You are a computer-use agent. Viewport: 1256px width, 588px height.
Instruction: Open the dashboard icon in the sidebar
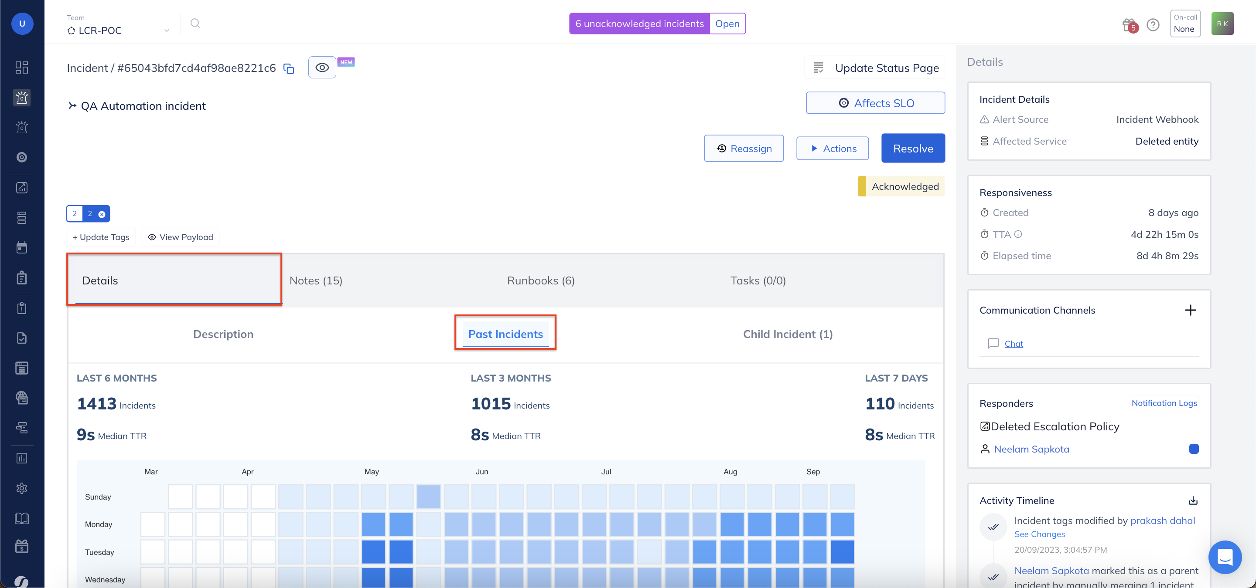pyautogui.click(x=22, y=67)
